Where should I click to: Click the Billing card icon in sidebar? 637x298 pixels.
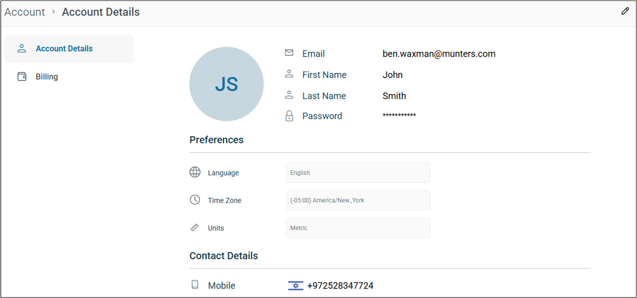22,76
